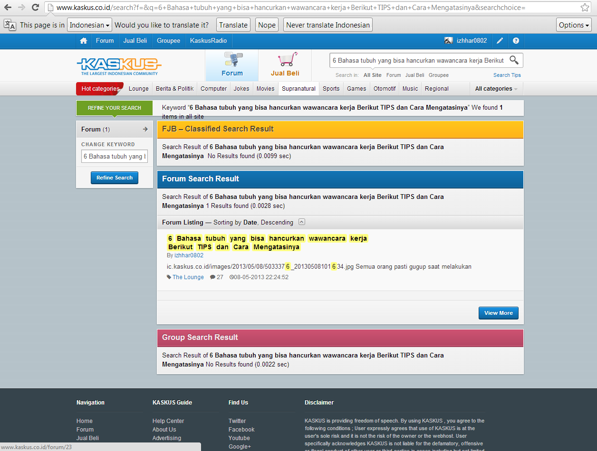Open the Indonesian language dropdown
Viewport: 597px width, 451px height.
(x=90, y=25)
